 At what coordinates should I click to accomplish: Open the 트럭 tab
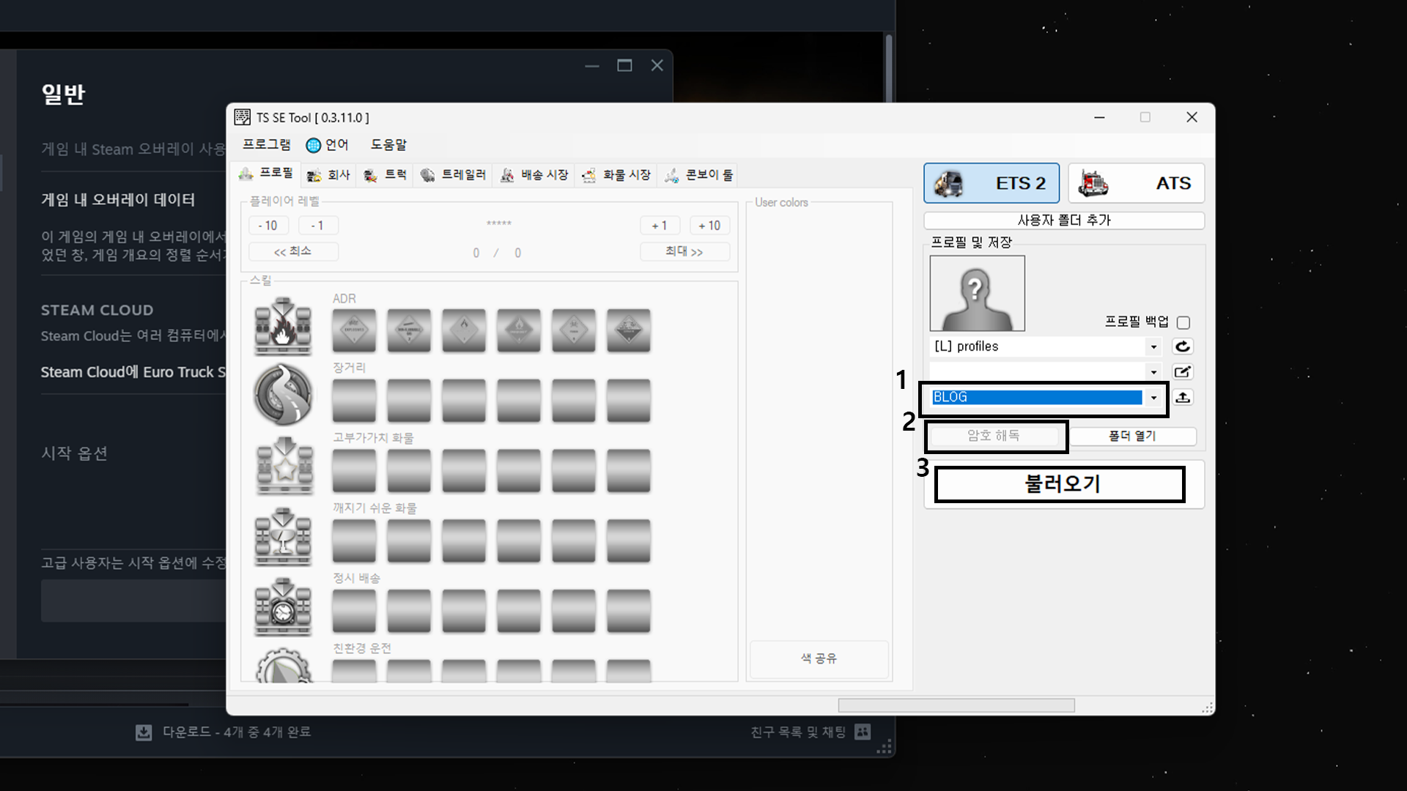coord(385,174)
